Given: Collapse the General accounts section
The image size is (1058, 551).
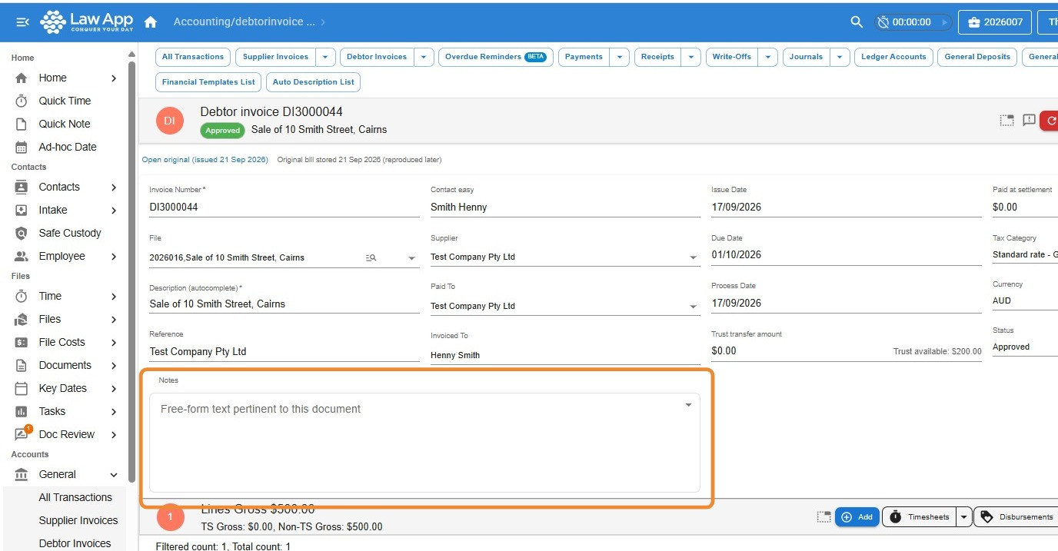Looking at the screenshot, I should pos(114,475).
